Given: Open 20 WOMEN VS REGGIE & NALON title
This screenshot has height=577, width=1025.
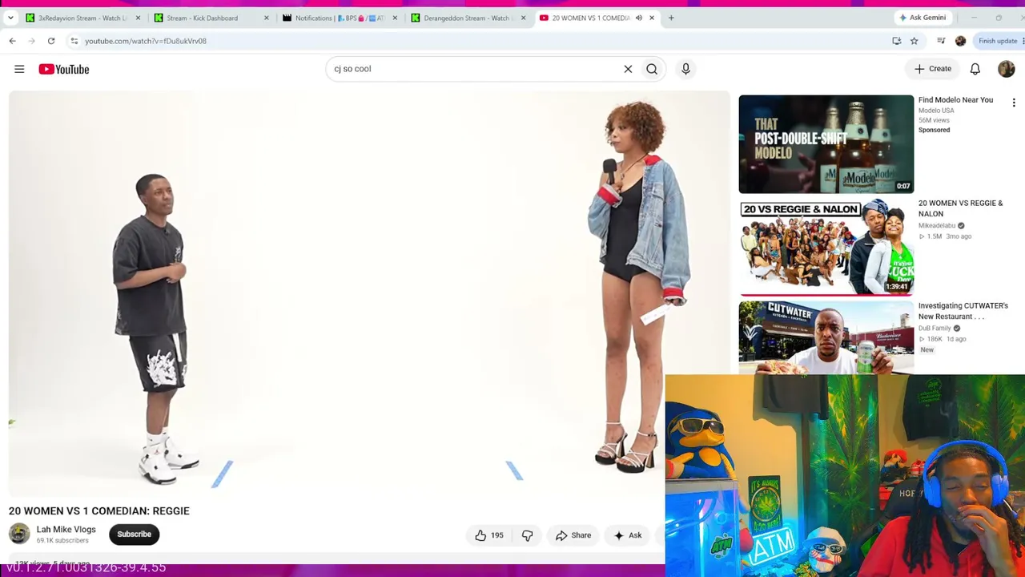Looking at the screenshot, I should point(960,208).
